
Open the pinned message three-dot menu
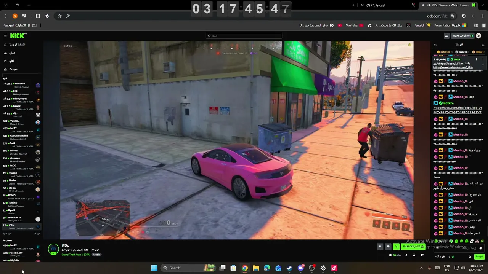(x=483, y=59)
